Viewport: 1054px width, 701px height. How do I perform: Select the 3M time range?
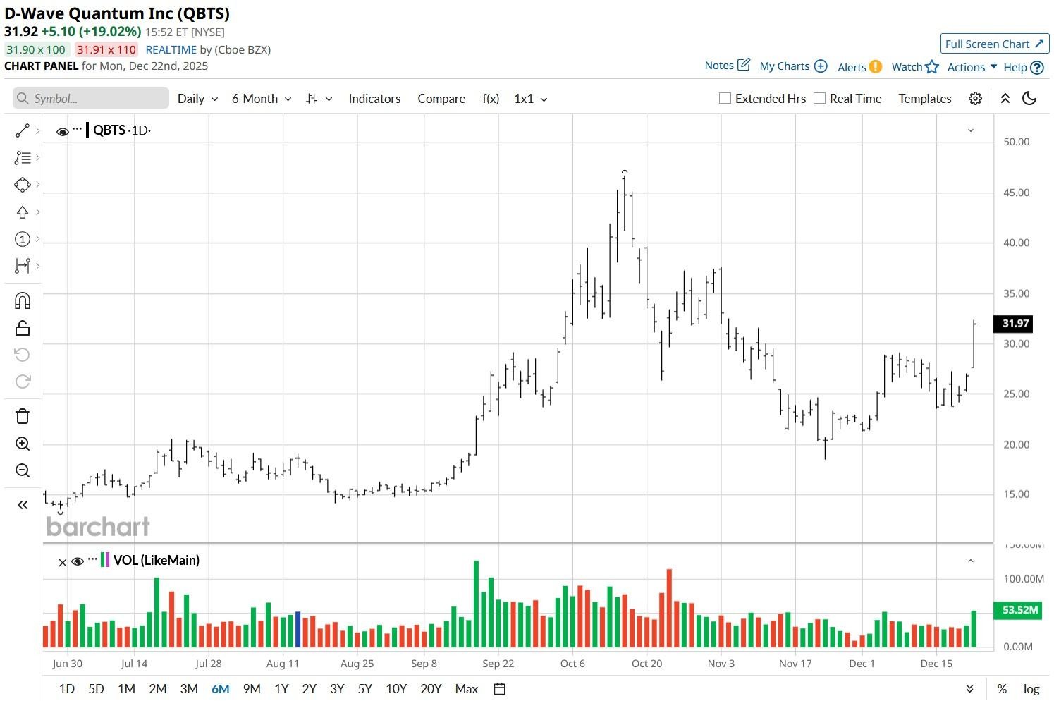pyautogui.click(x=189, y=689)
